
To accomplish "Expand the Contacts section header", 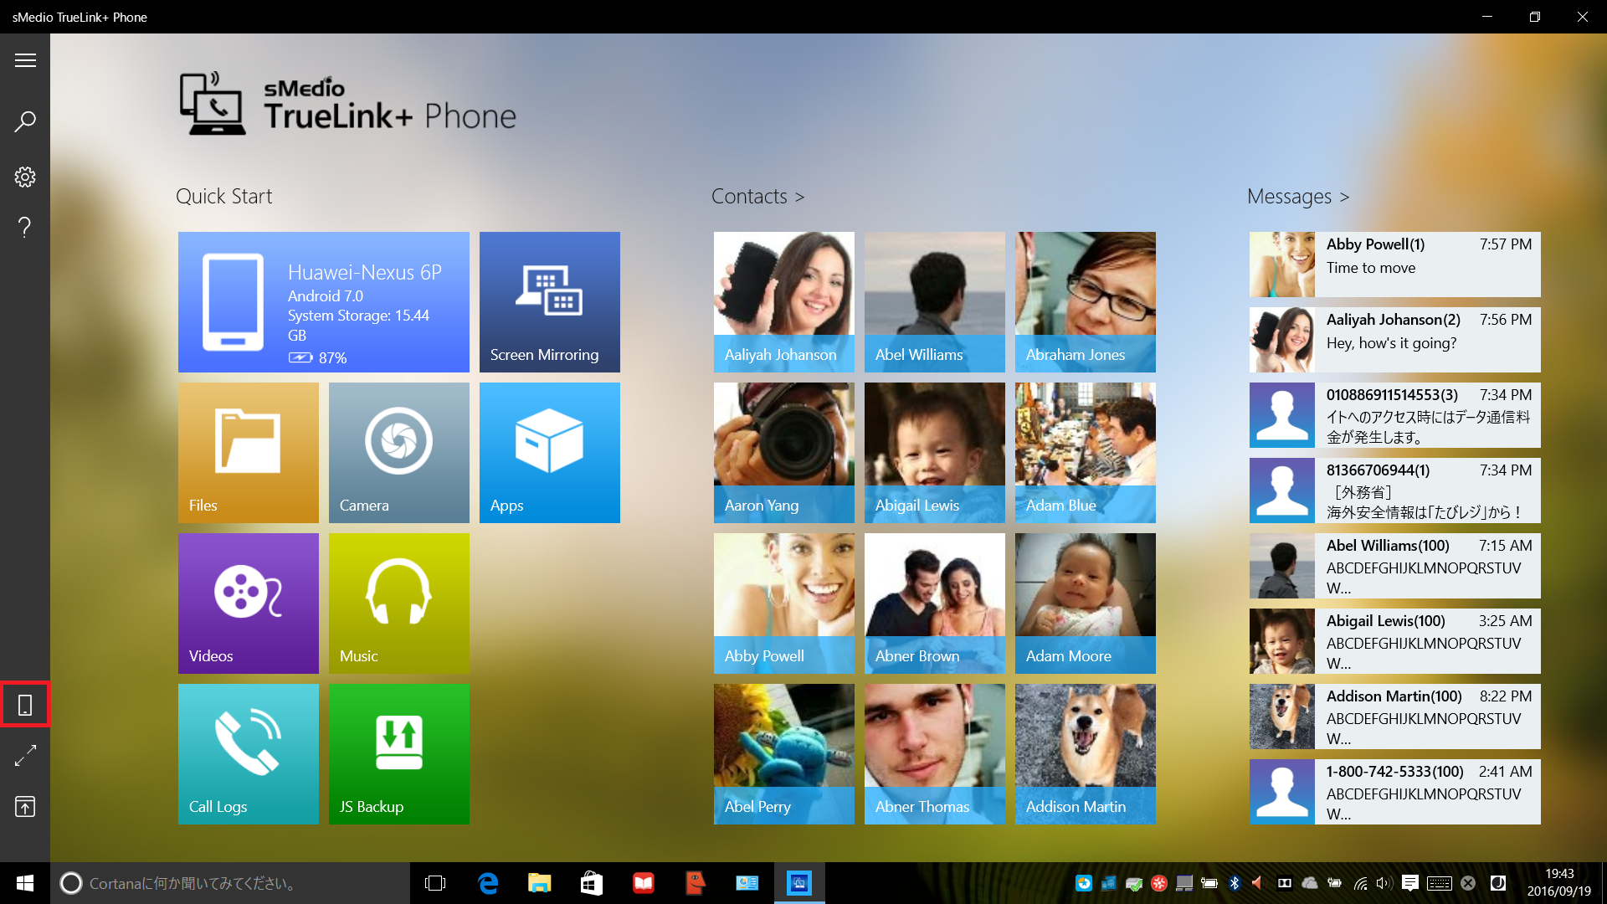I will [x=757, y=196].
